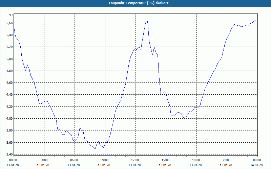The image size is (271, 169).
Task: Select the 13.01.20 date beneath 15:00
Action: tap(165, 165)
